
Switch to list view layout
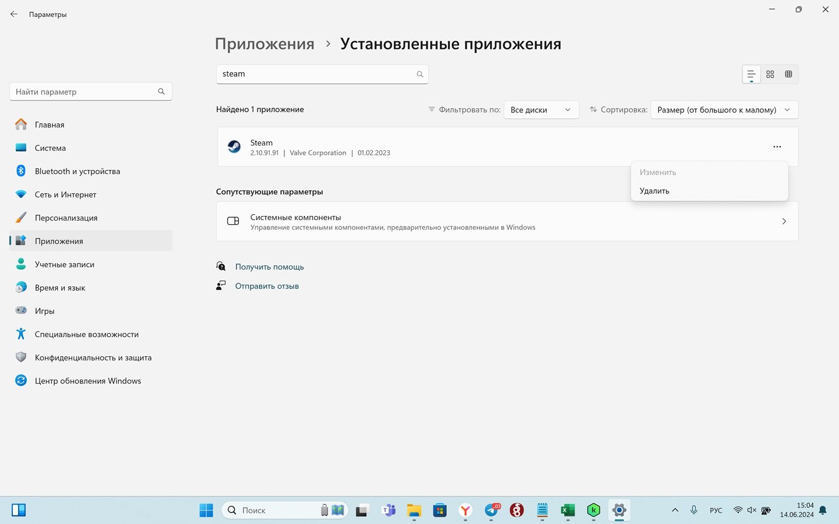(751, 75)
